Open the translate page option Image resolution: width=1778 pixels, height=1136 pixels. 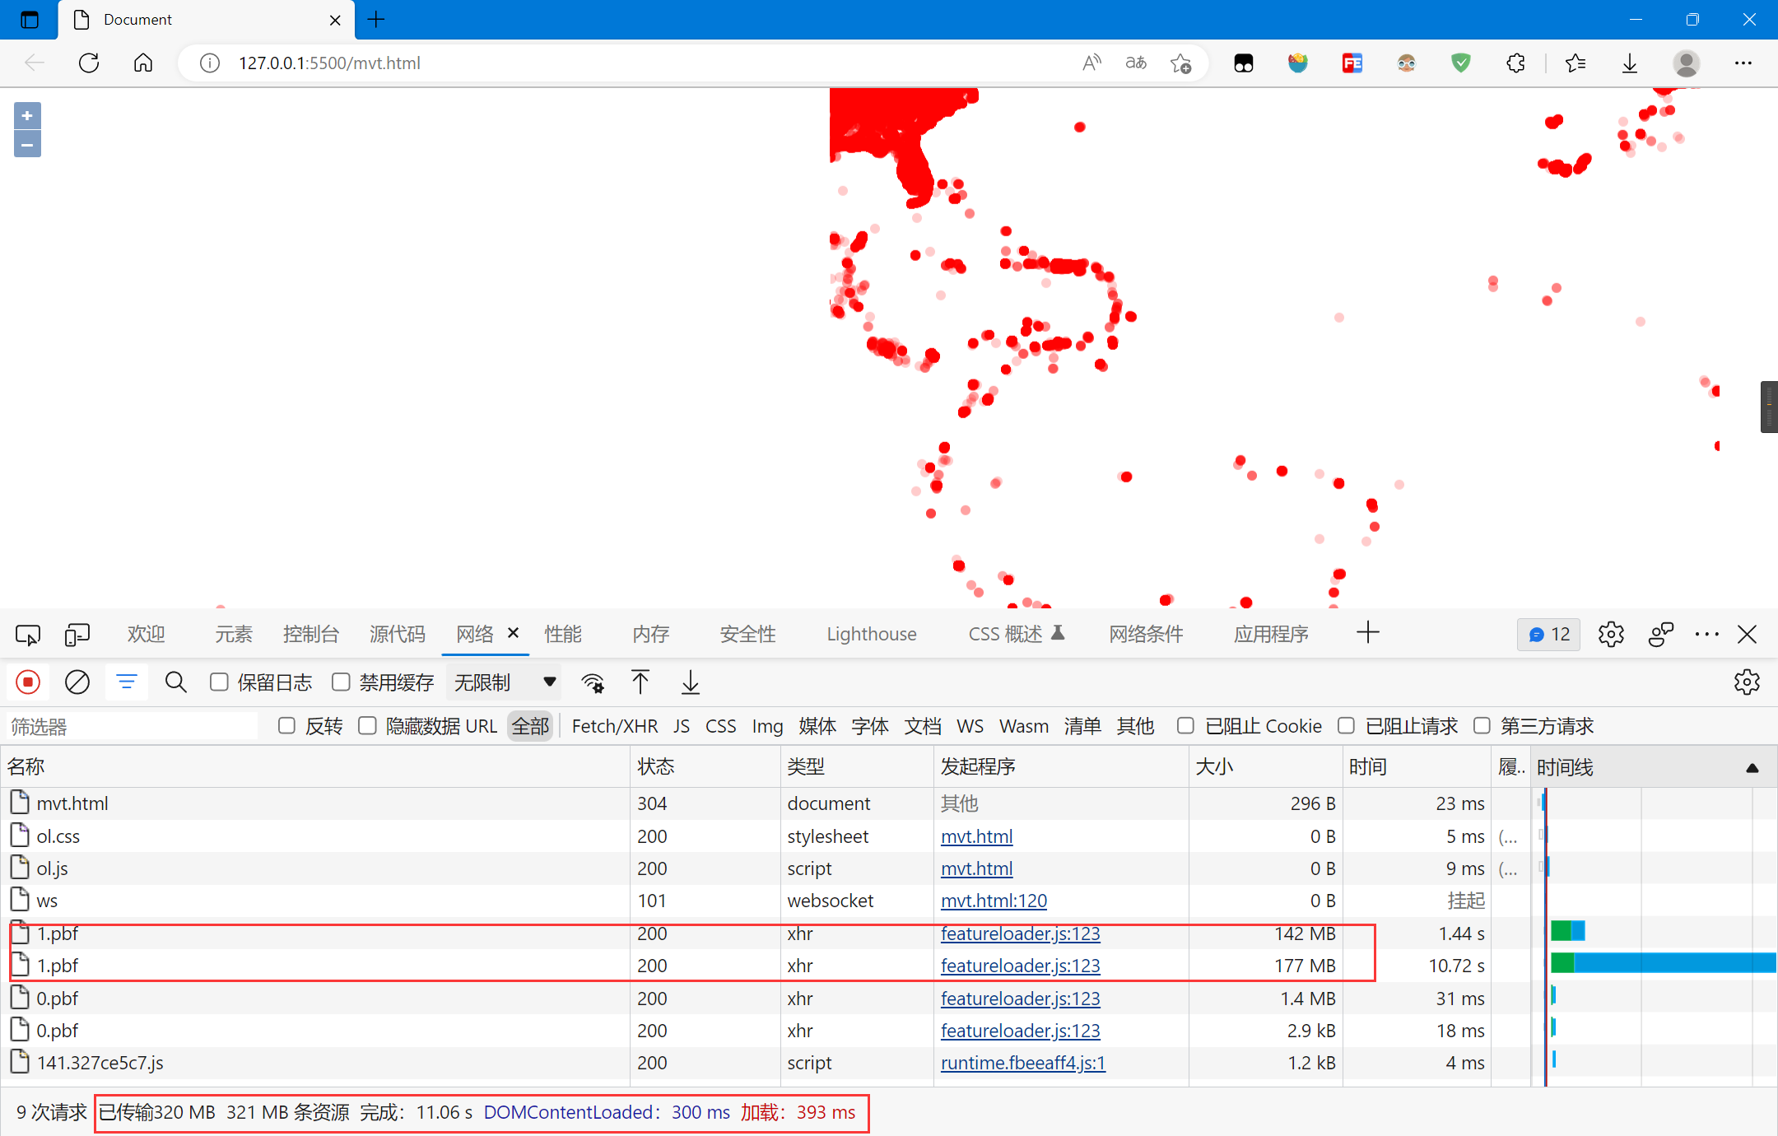(1136, 63)
